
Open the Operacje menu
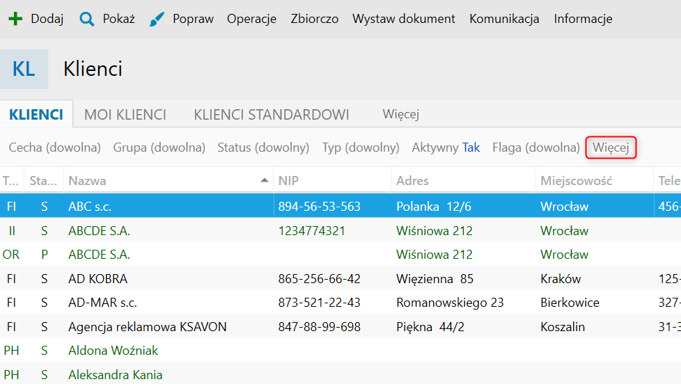click(251, 19)
